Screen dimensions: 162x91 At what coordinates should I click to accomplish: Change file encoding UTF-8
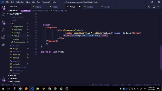123,85
